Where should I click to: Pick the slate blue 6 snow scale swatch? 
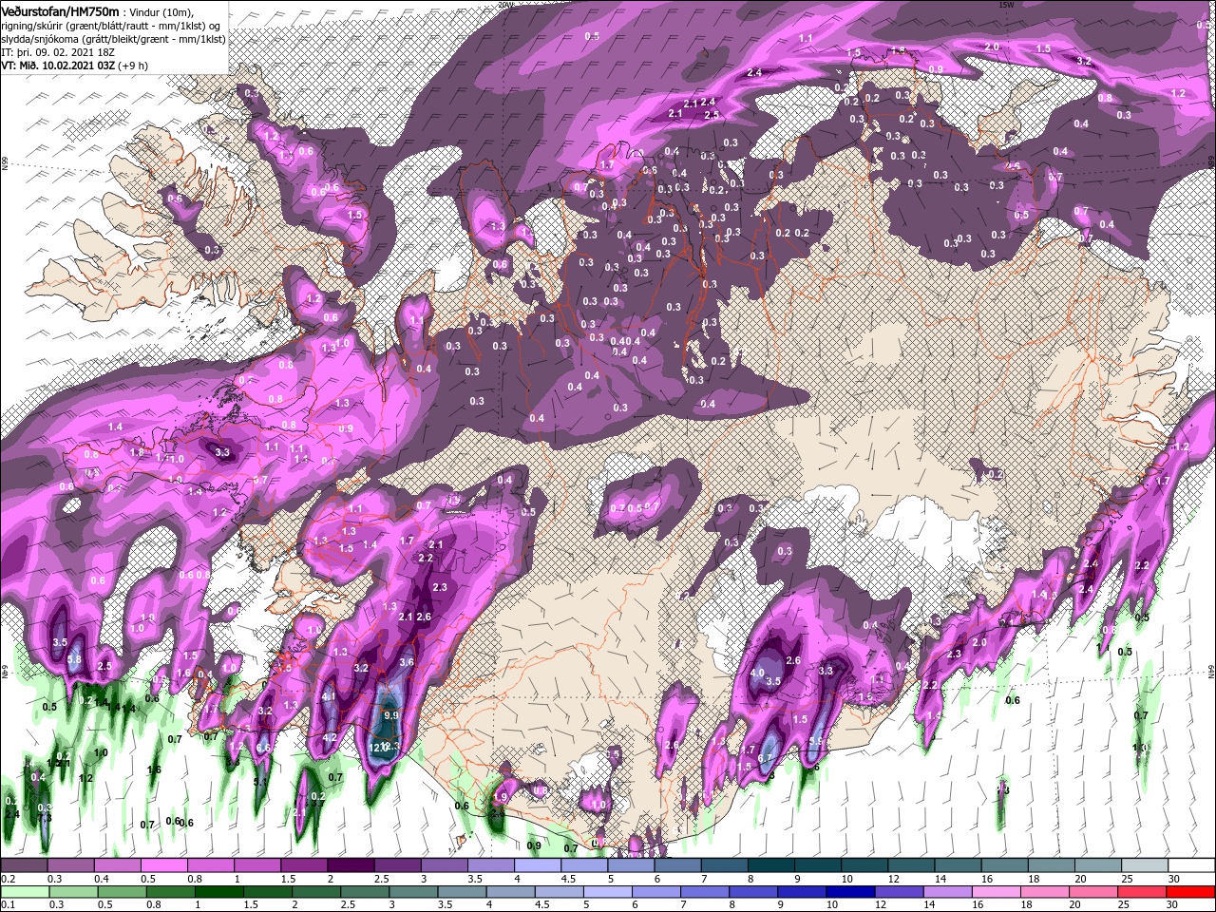pyautogui.click(x=677, y=864)
